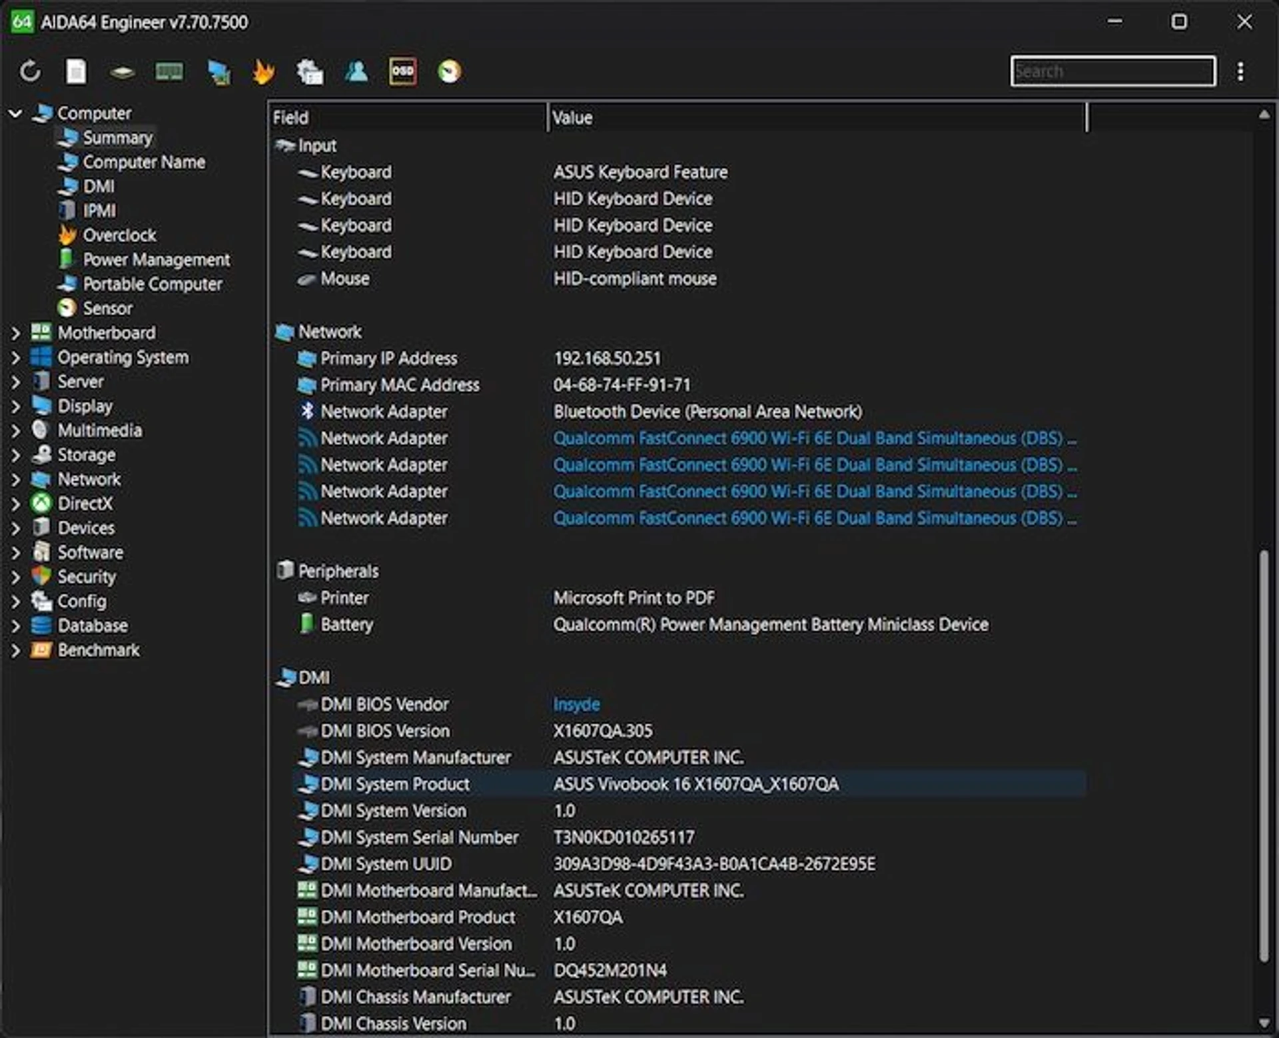Click the vertical scrollbar thumb

(1264, 756)
